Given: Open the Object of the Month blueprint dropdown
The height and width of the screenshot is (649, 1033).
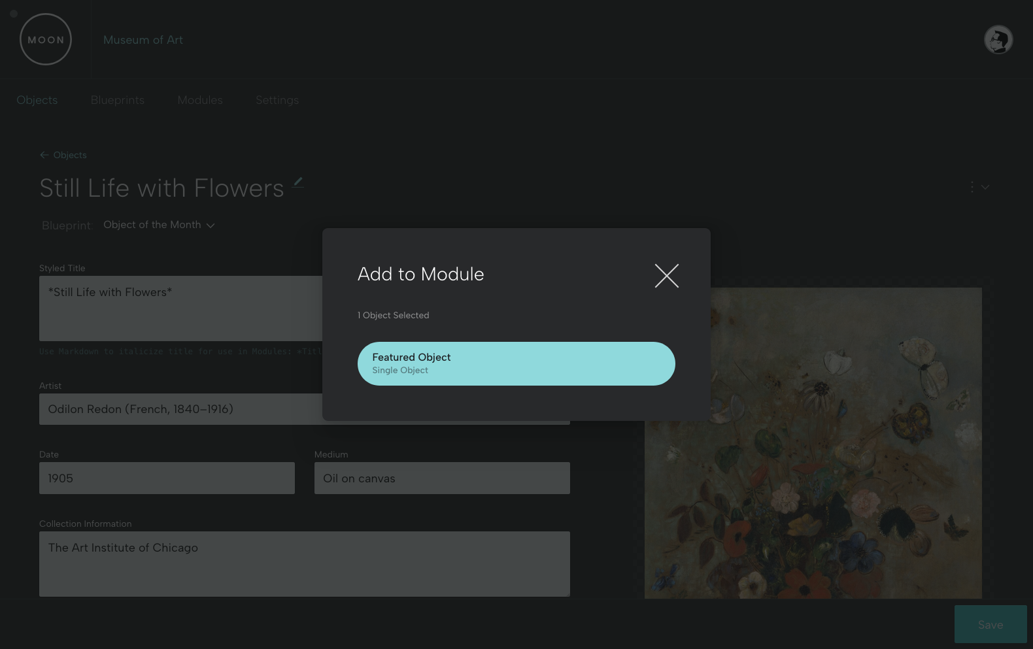Looking at the screenshot, I should 159,225.
